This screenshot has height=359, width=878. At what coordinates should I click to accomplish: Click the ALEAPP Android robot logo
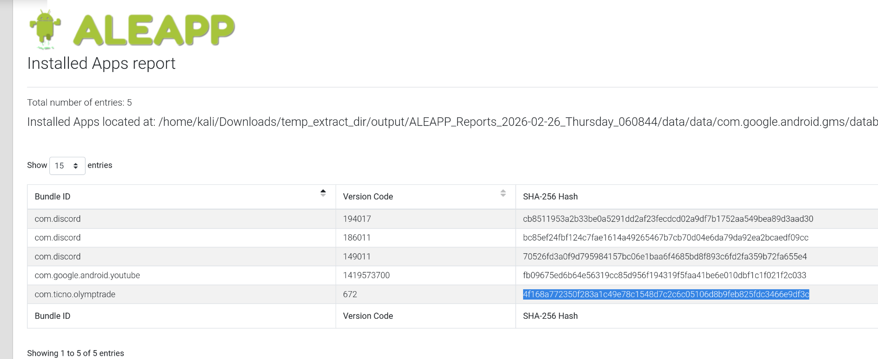45,29
